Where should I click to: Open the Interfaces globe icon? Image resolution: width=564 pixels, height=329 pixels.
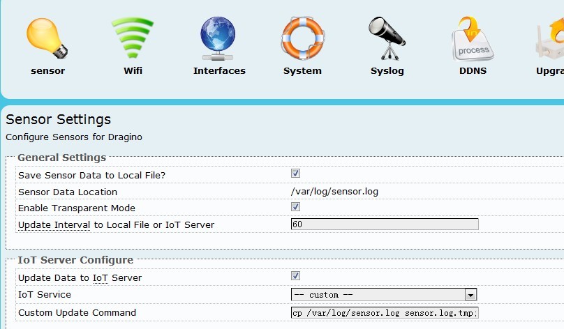tap(218, 38)
